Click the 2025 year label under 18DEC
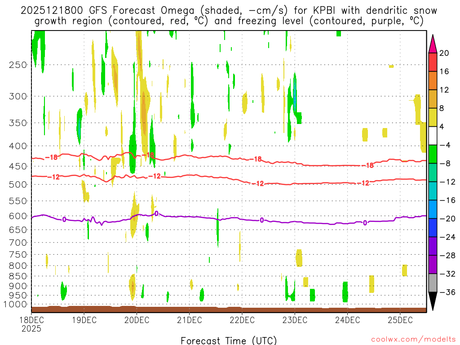 (x=31, y=328)
